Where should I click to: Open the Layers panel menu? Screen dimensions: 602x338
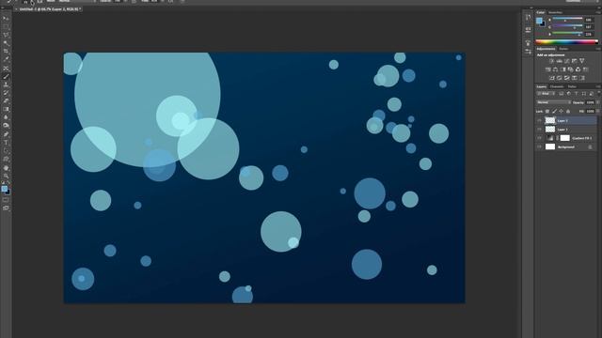point(598,86)
